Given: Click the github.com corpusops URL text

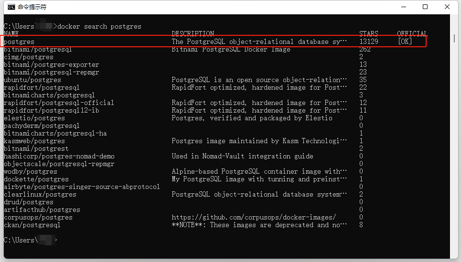Looking at the screenshot, I should [x=254, y=217].
